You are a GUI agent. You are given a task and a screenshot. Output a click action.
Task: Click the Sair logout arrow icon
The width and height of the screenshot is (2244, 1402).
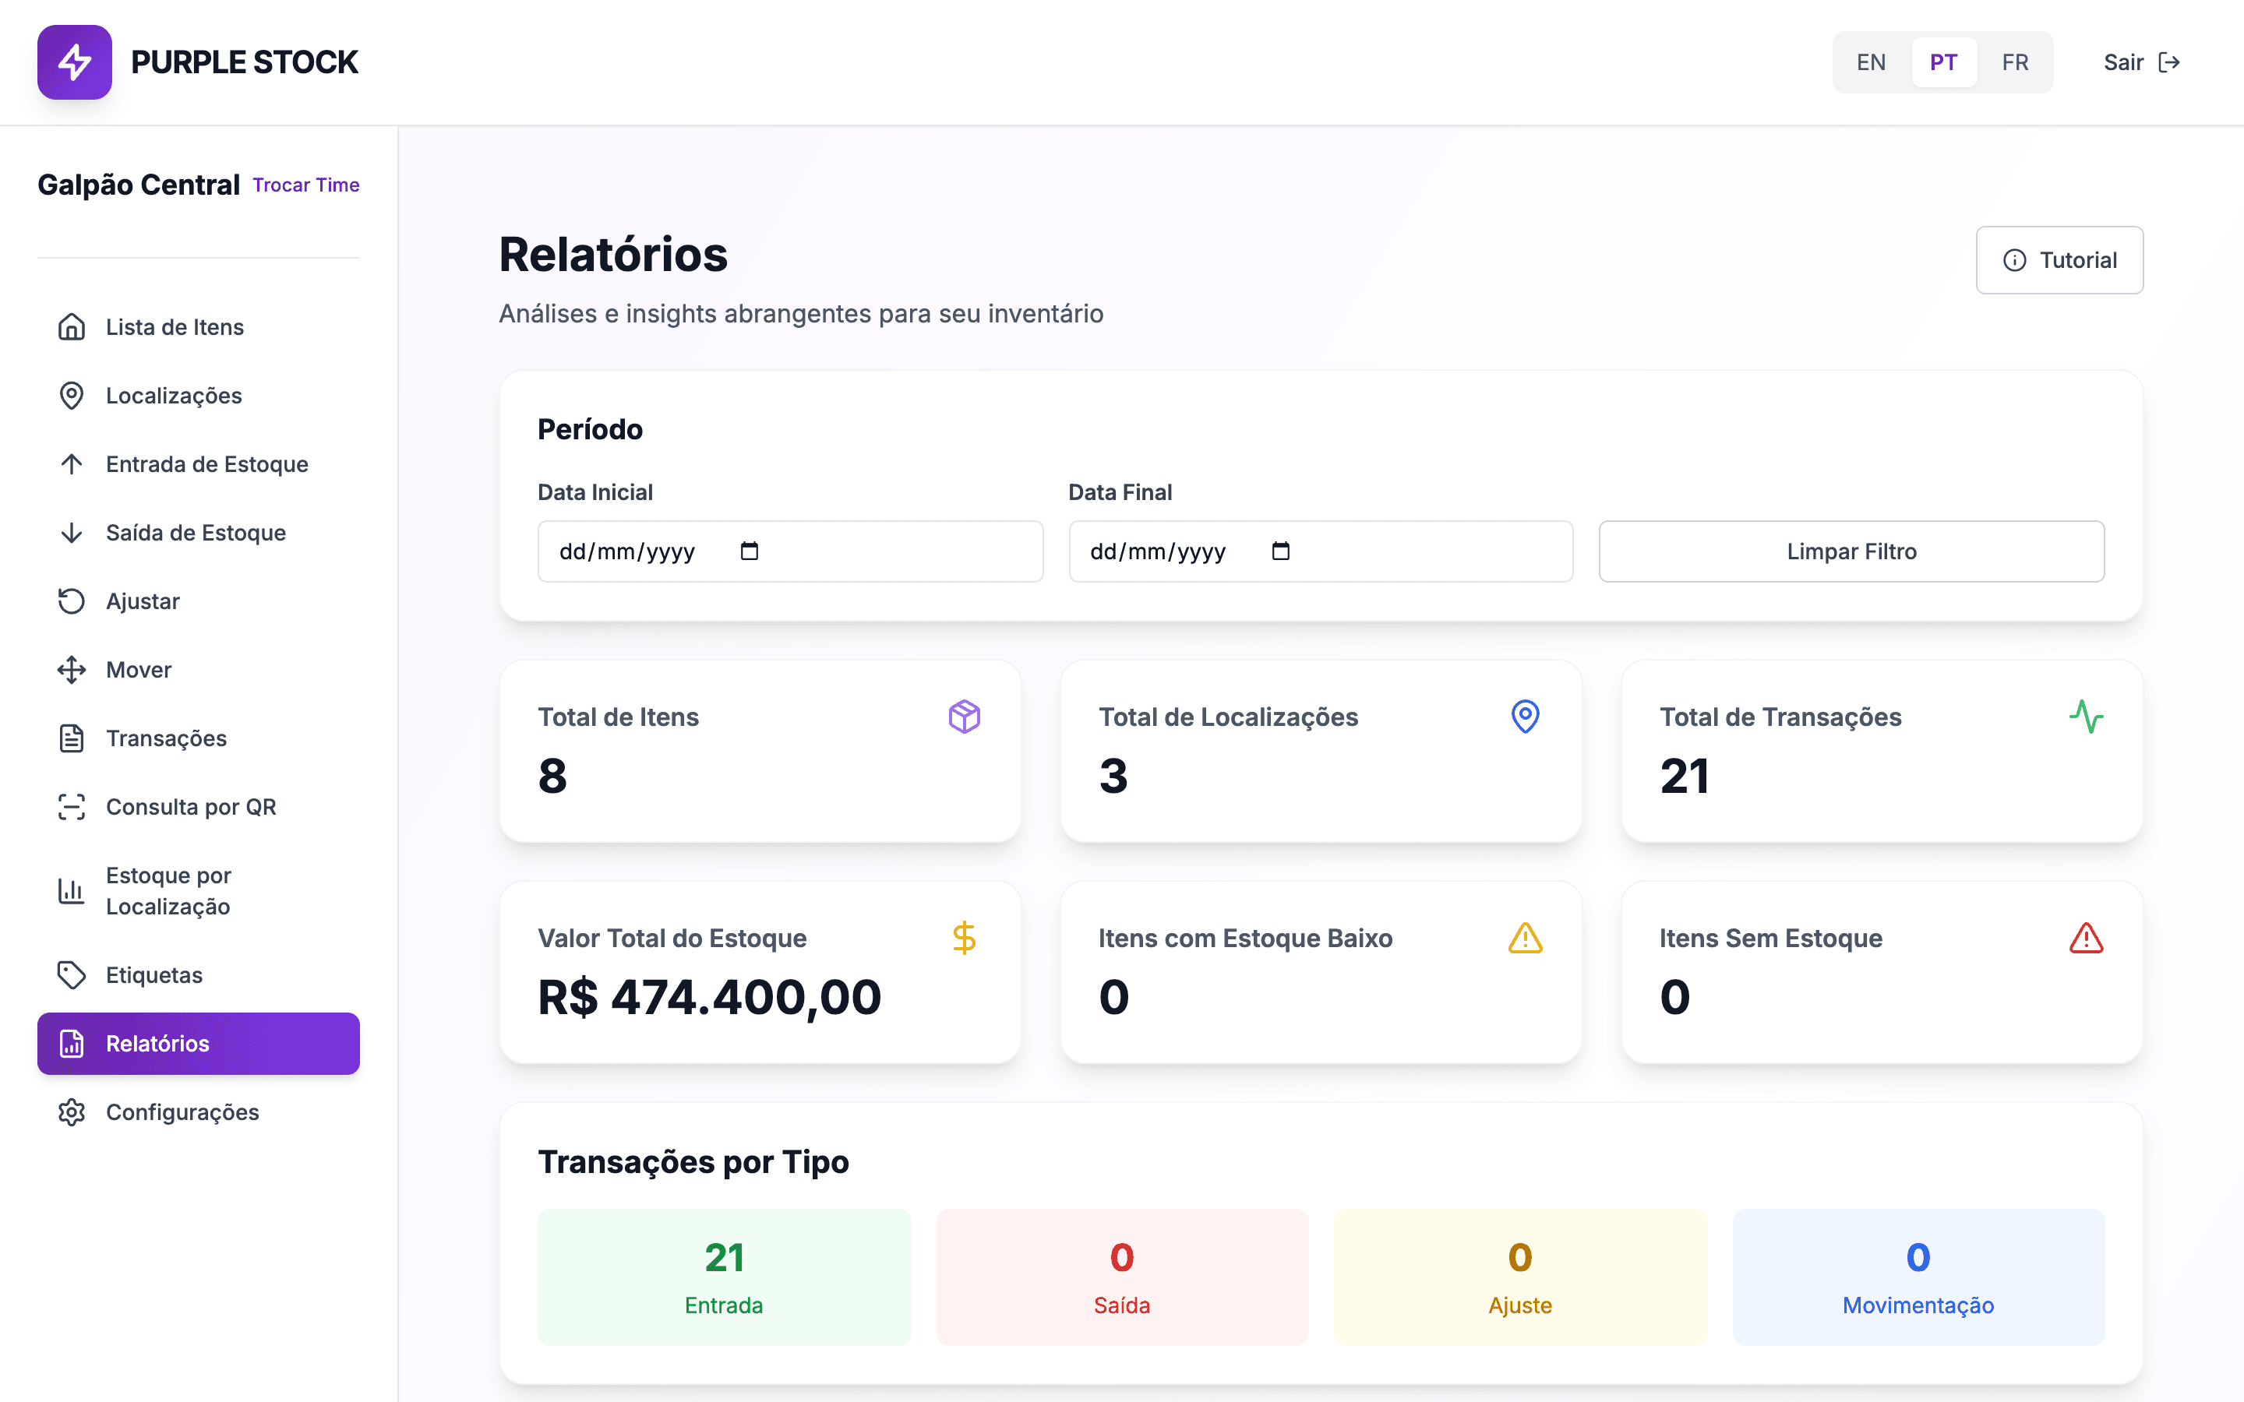click(2169, 62)
